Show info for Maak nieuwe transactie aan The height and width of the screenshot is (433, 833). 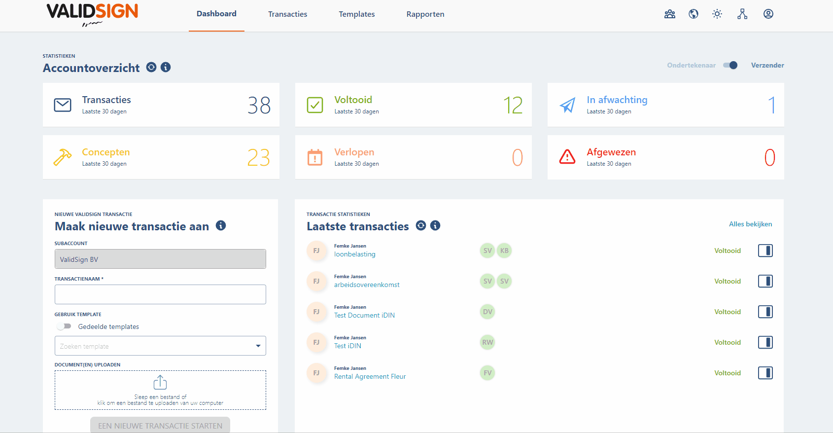pos(221,225)
